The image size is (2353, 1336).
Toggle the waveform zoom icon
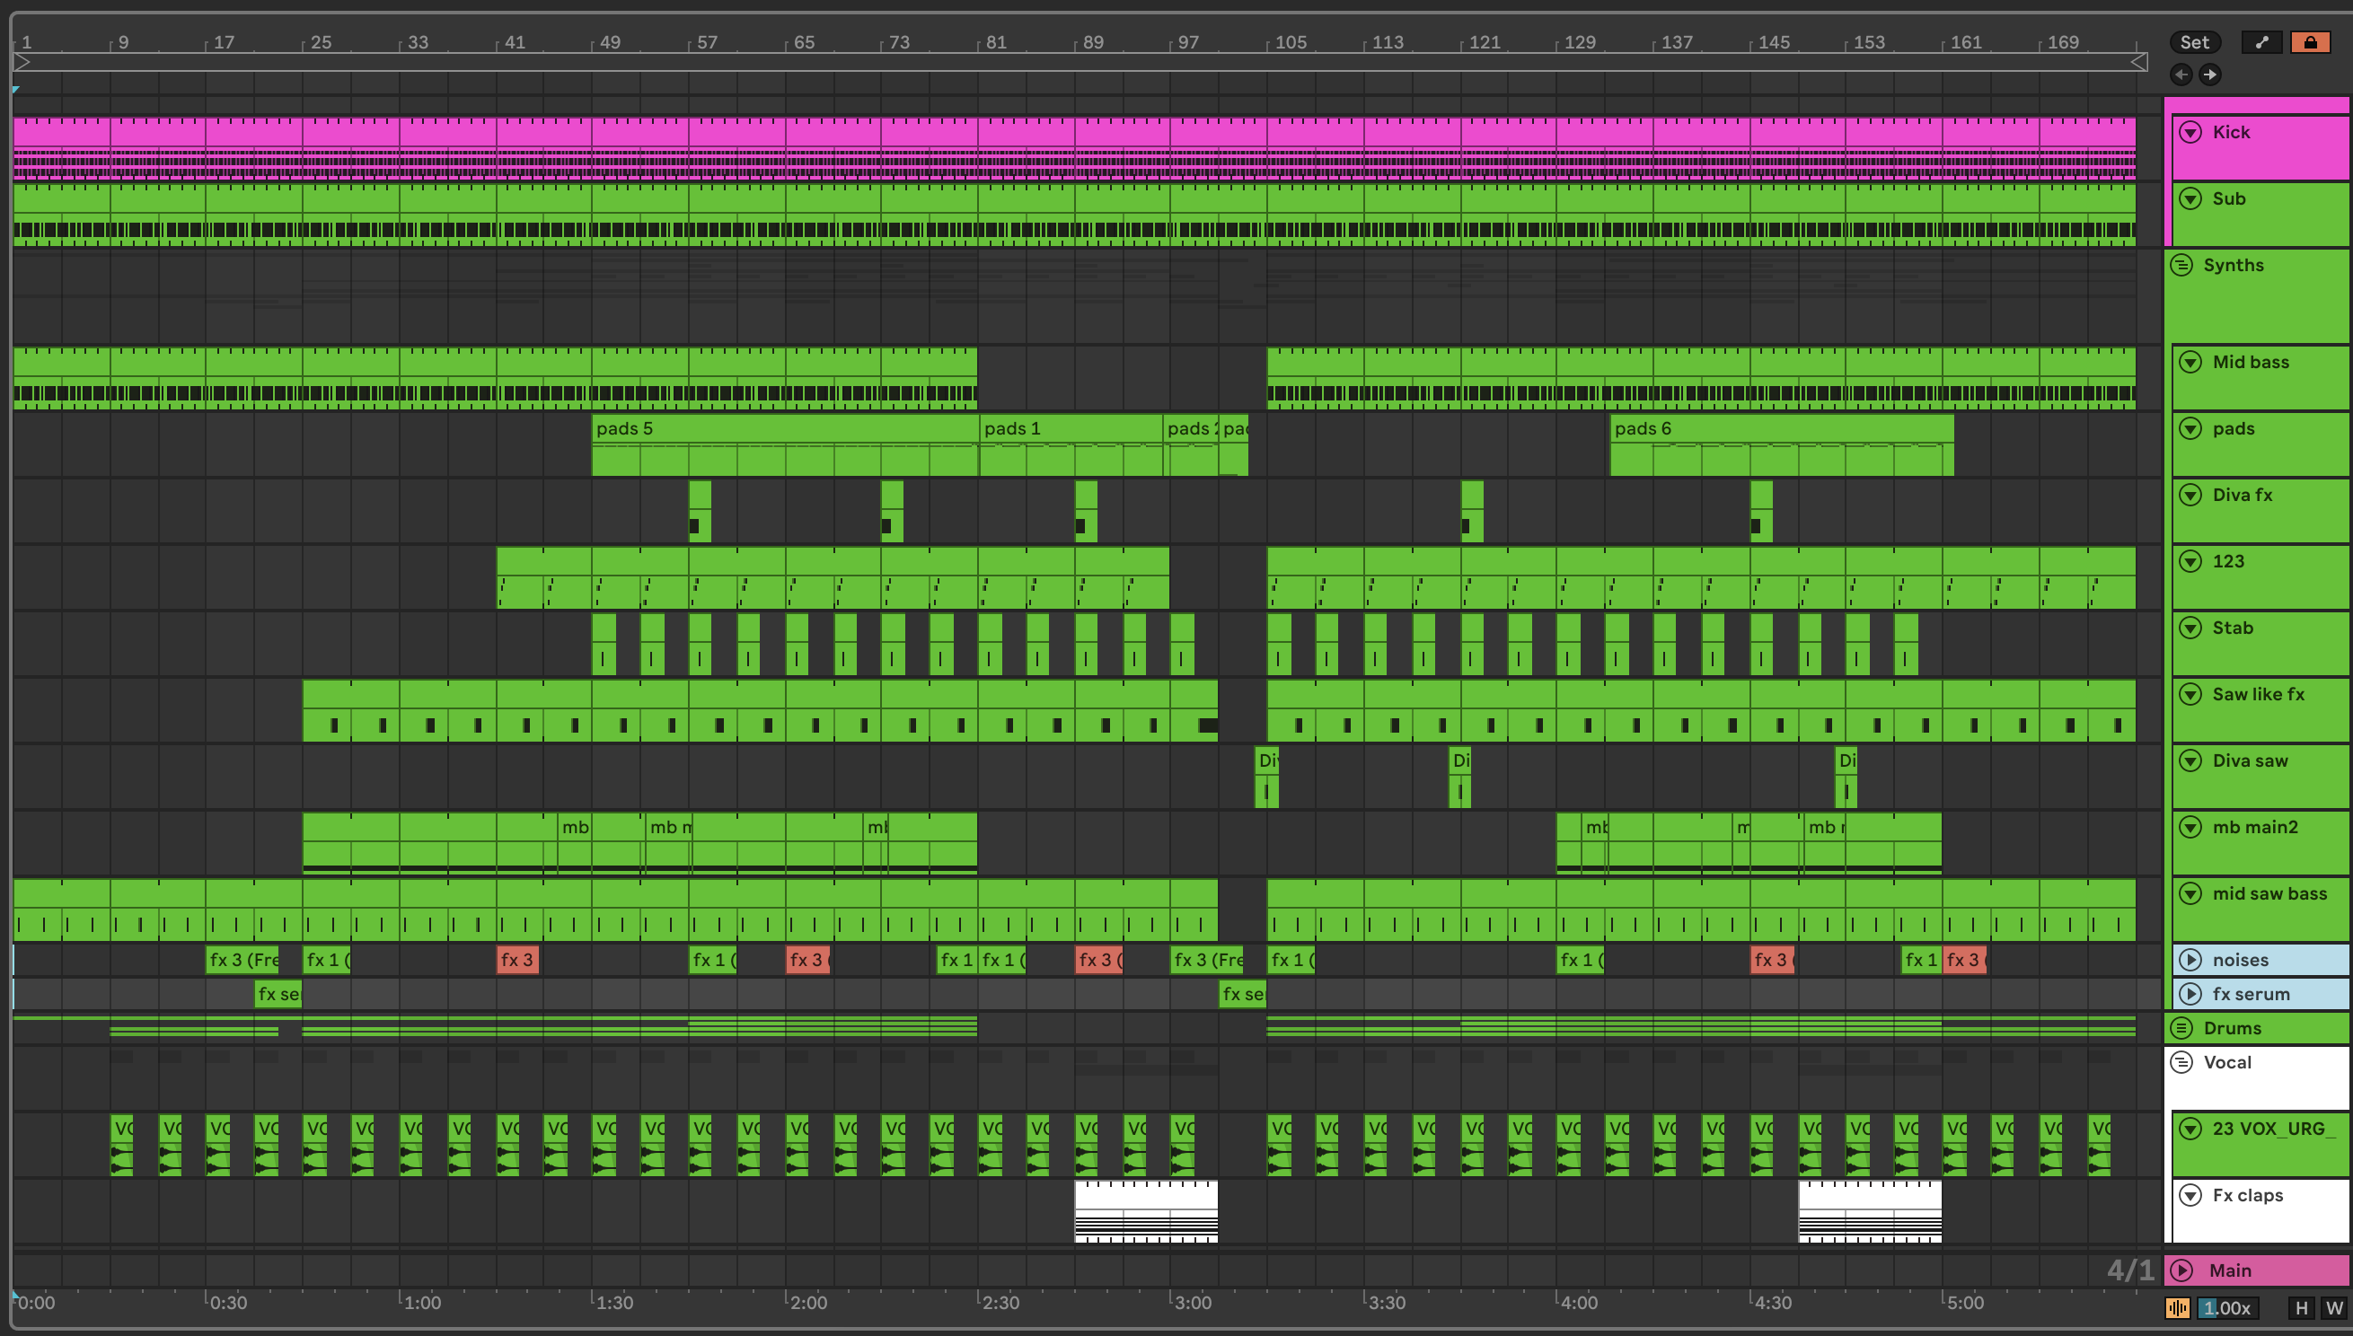click(2177, 1307)
